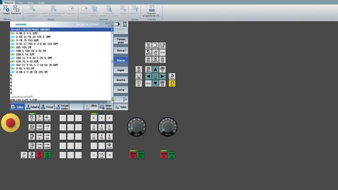Click the center SELECT key between arrows
Screen dimensions: 338x190
coord(155,76)
